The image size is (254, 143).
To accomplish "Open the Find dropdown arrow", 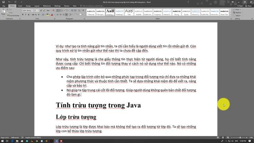I will click(x=240, y=10).
